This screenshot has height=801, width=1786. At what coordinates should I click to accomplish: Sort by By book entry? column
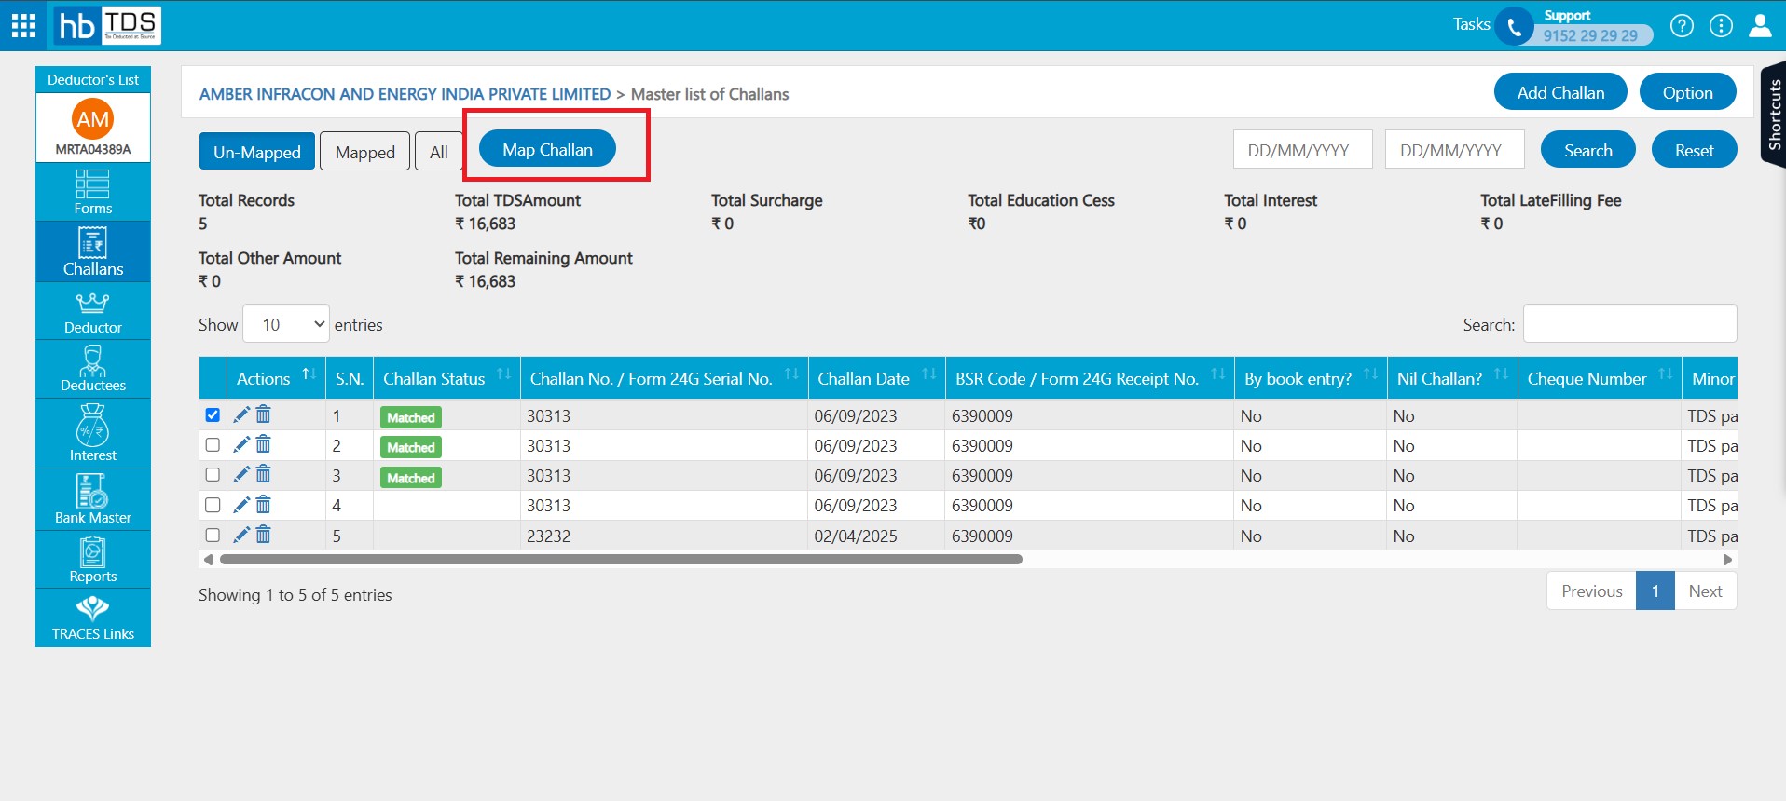click(x=1311, y=378)
